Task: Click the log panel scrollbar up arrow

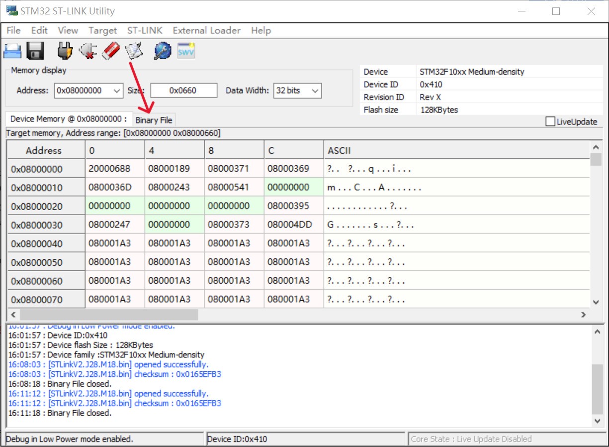Action: tap(598, 332)
